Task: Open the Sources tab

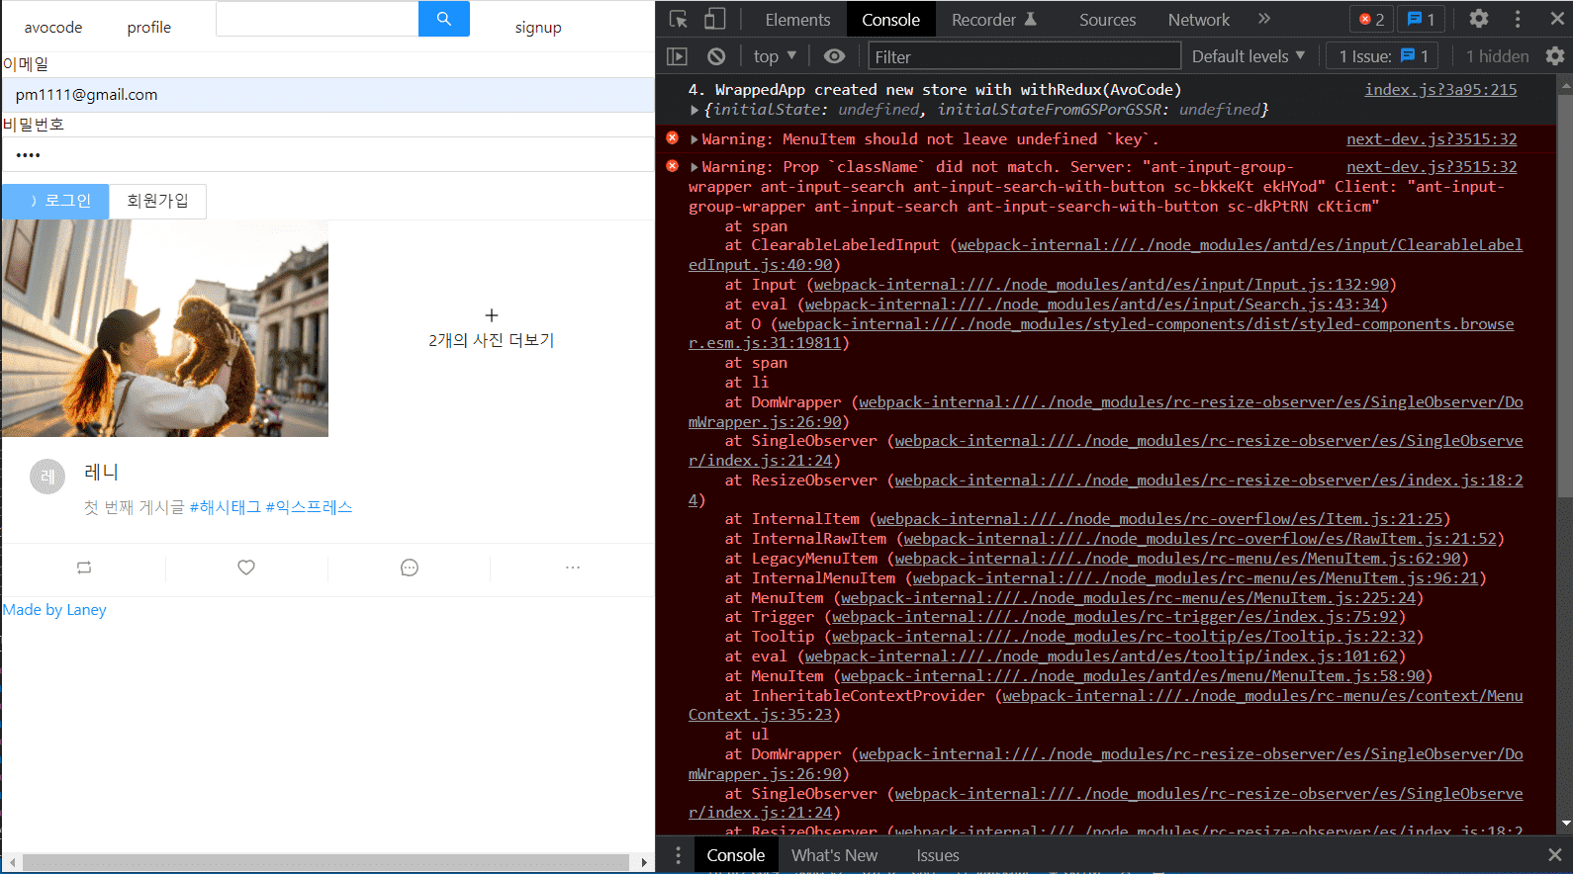Action: 1107,20
